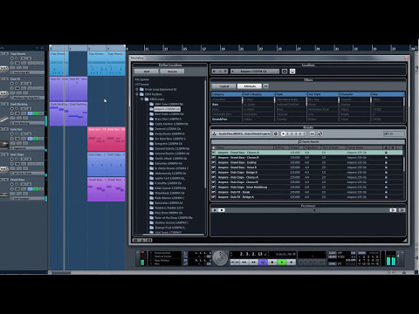The width and height of the screenshot is (419, 314).
Task: Select the 5-star rating filter
Action: coord(305,133)
